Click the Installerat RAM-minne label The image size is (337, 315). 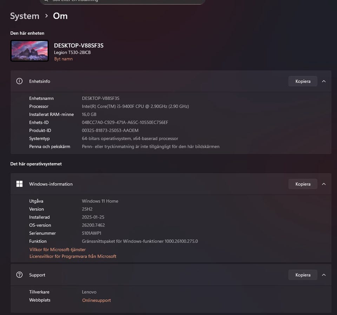coord(51,114)
